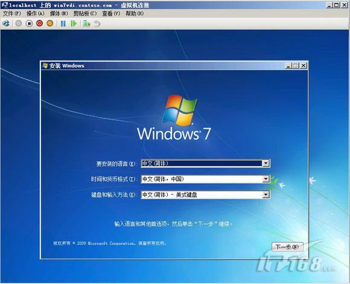
Task: Minimize the 虚拟机连接 window
Action: [x=329, y=5]
